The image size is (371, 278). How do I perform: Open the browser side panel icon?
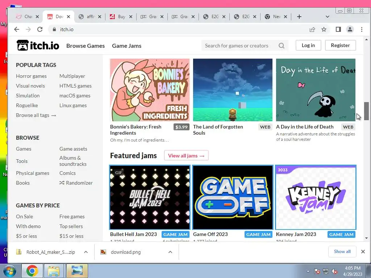(338, 29)
